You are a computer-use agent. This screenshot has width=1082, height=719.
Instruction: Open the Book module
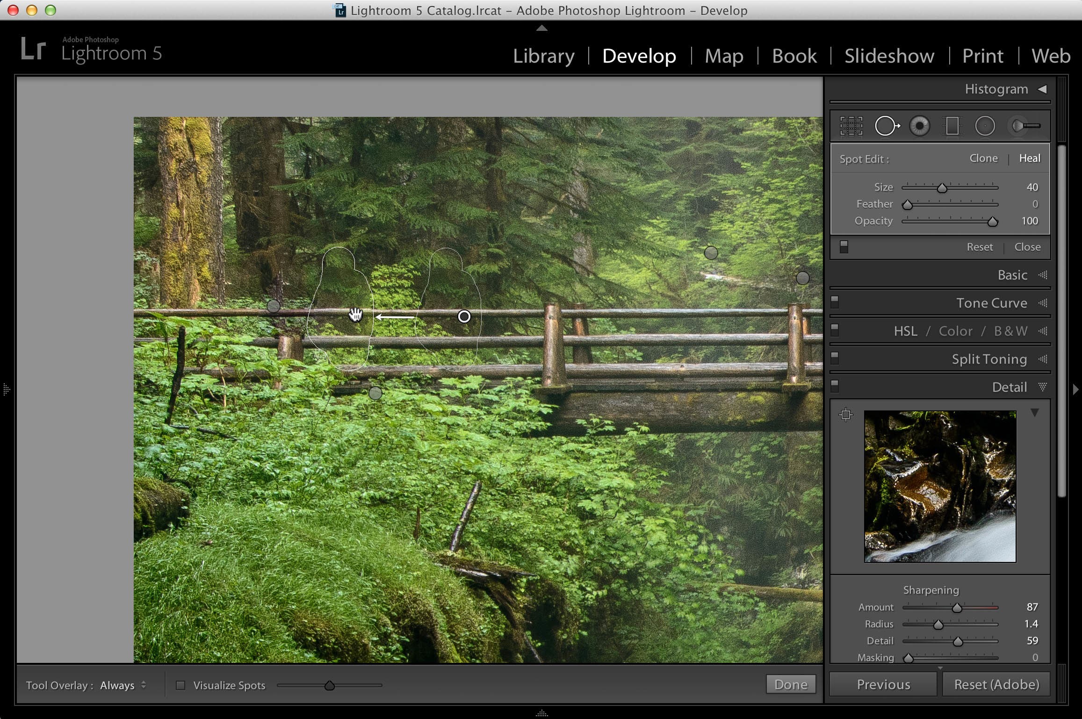tap(794, 56)
